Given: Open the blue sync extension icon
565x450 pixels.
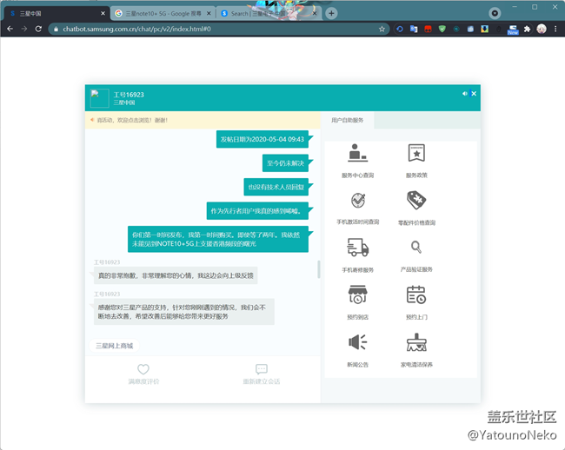Looking at the screenshot, I should pyautogui.click(x=400, y=29).
